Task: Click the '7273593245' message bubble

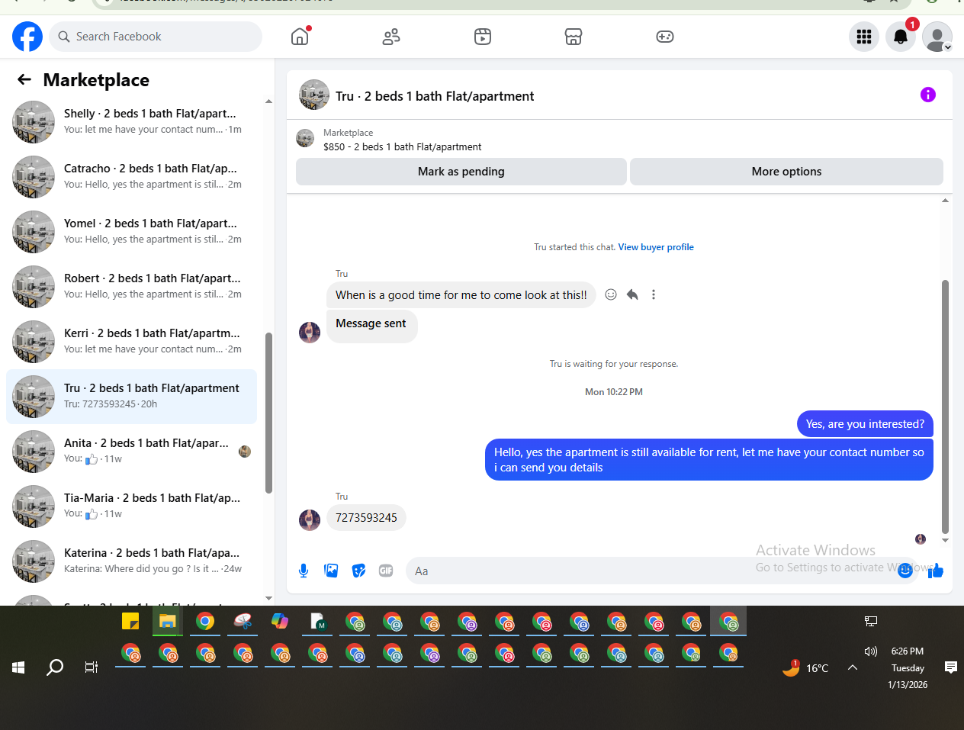Action: click(x=366, y=518)
